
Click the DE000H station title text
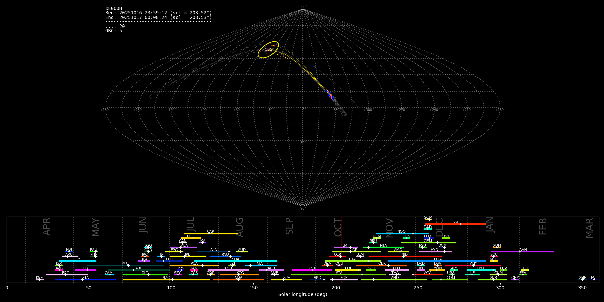coord(114,9)
